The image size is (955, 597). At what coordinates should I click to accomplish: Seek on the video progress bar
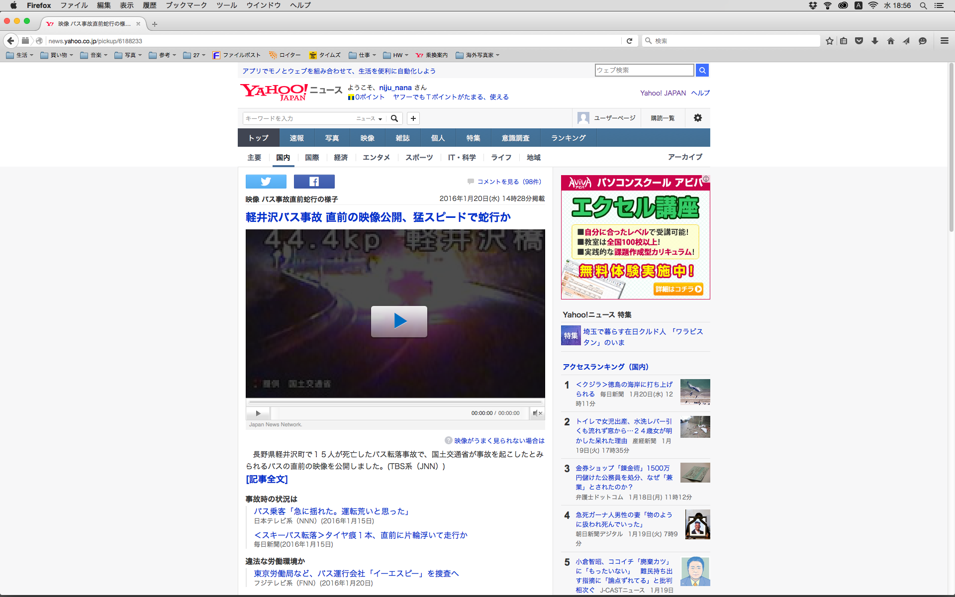tap(395, 402)
